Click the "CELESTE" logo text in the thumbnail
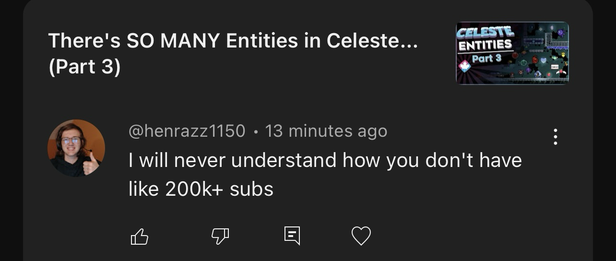 coord(485,33)
